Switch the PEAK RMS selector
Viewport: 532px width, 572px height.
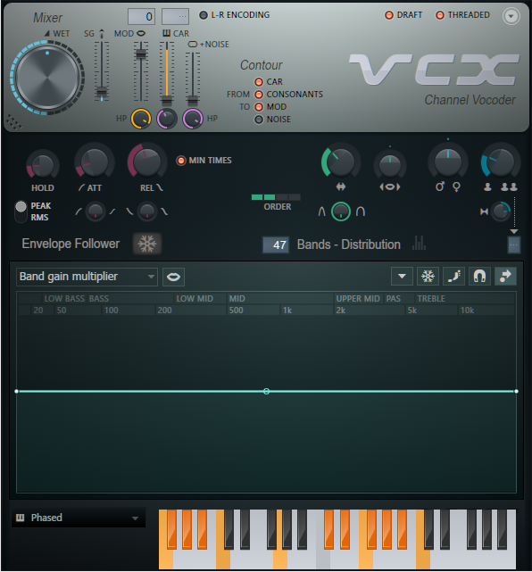point(21,211)
